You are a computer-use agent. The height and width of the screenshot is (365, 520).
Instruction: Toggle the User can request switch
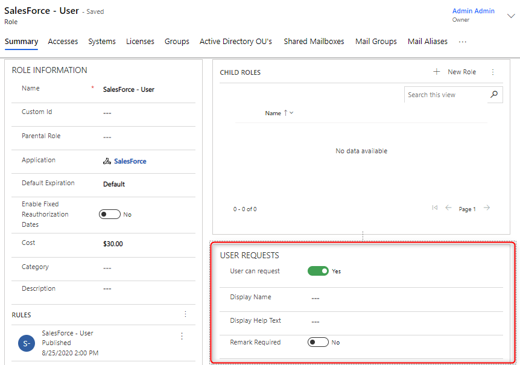(x=318, y=271)
